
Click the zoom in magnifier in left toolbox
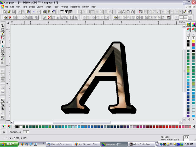click(x=3, y=100)
